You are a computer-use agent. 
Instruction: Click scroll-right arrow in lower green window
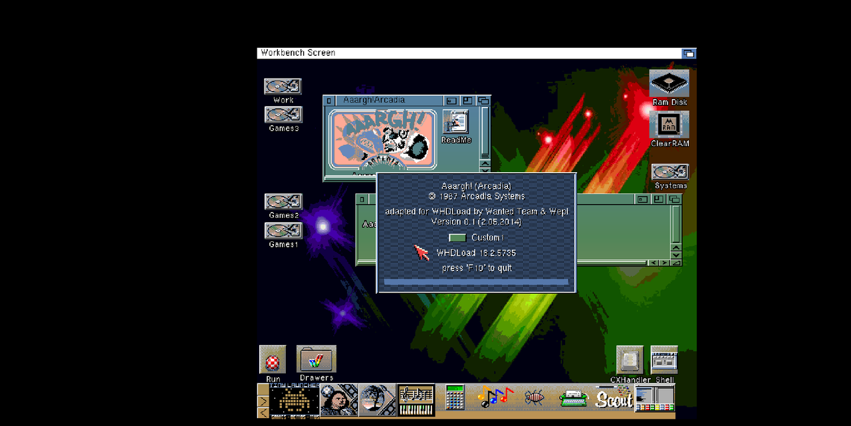664,263
